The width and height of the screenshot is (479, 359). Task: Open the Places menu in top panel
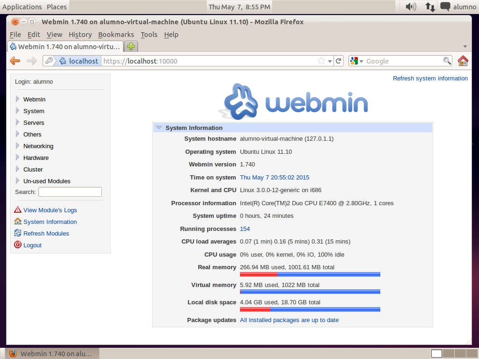(x=57, y=7)
